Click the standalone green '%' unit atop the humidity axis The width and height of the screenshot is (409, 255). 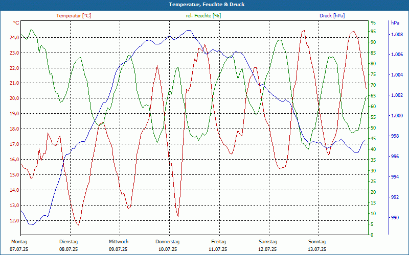[x=373, y=22]
